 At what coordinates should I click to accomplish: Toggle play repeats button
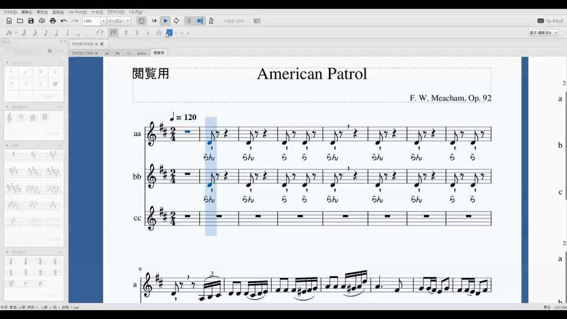188,21
